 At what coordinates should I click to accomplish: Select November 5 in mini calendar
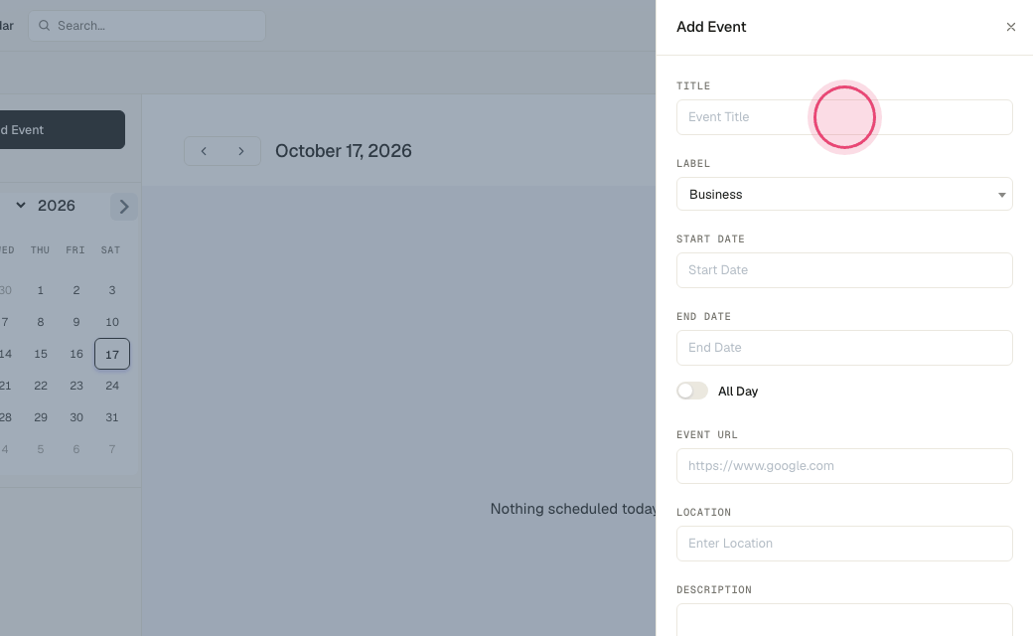(40, 449)
